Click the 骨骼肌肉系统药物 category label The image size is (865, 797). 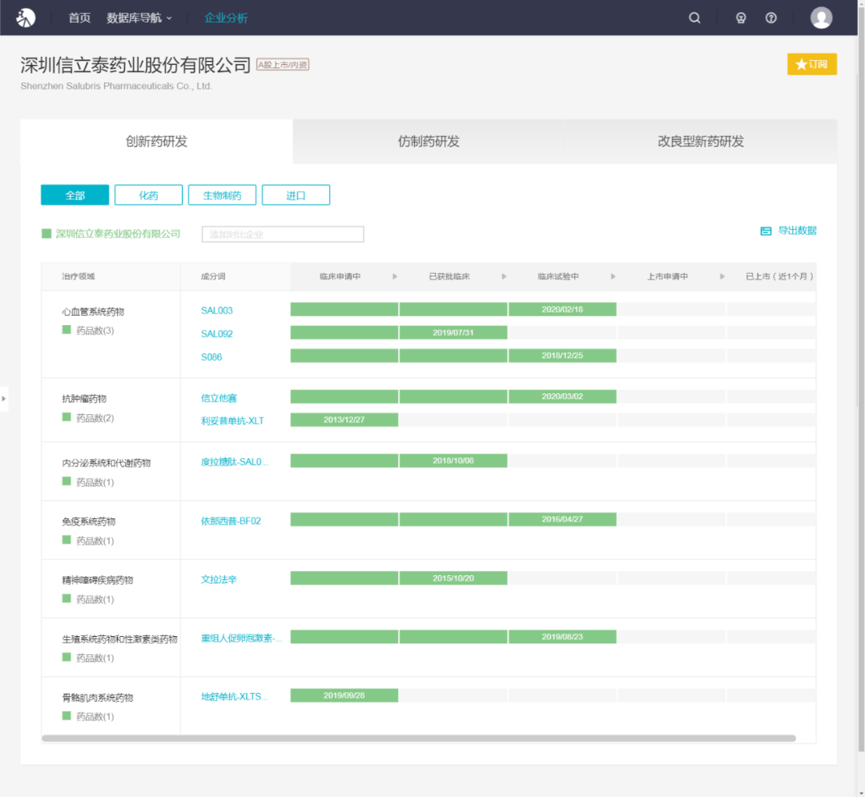(98, 698)
